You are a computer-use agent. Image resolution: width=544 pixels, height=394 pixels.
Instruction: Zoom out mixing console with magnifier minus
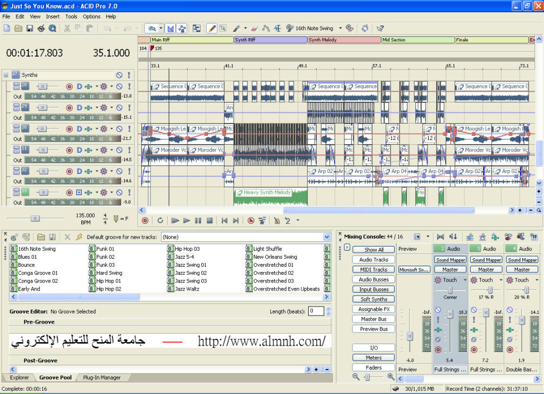click(x=356, y=377)
